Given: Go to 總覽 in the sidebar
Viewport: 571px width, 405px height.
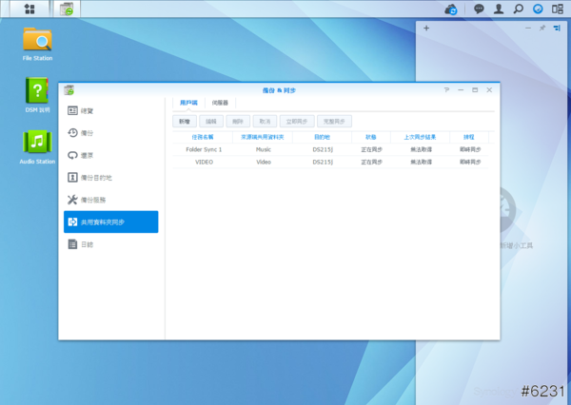Looking at the screenshot, I should coord(87,111).
